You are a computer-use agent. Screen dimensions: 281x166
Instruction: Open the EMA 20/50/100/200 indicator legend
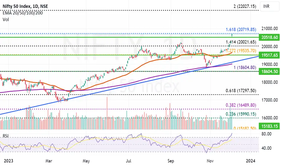click(23, 13)
